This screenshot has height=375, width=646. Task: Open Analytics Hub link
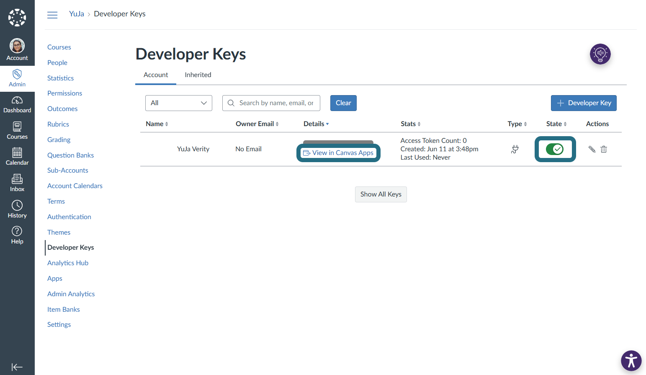point(68,263)
